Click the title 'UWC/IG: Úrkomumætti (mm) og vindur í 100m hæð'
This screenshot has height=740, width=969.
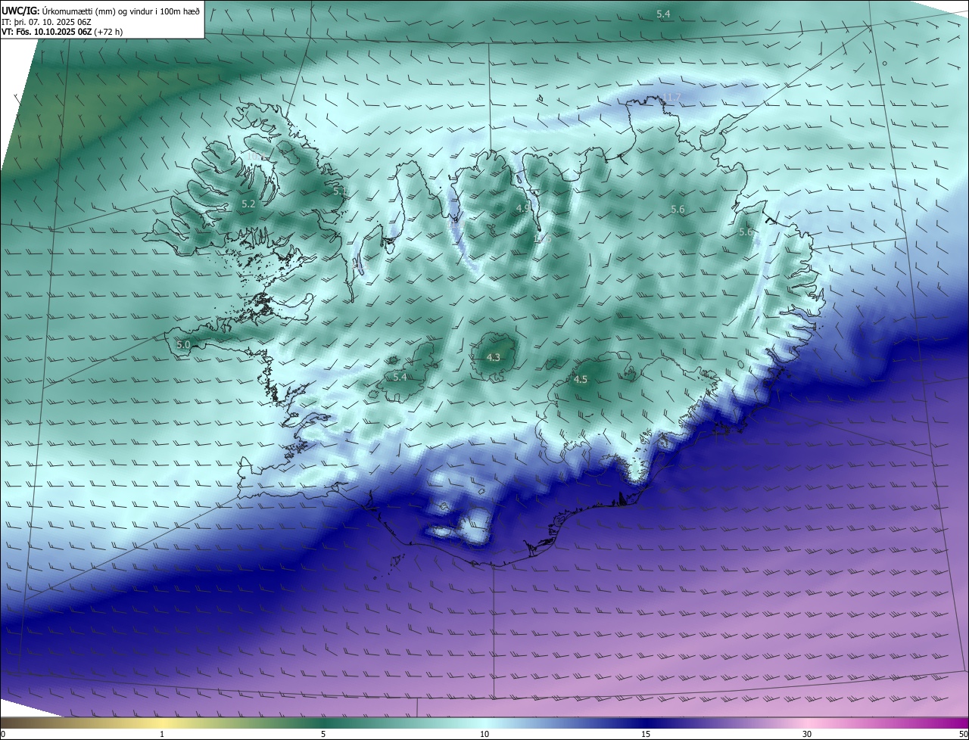pyautogui.click(x=101, y=11)
